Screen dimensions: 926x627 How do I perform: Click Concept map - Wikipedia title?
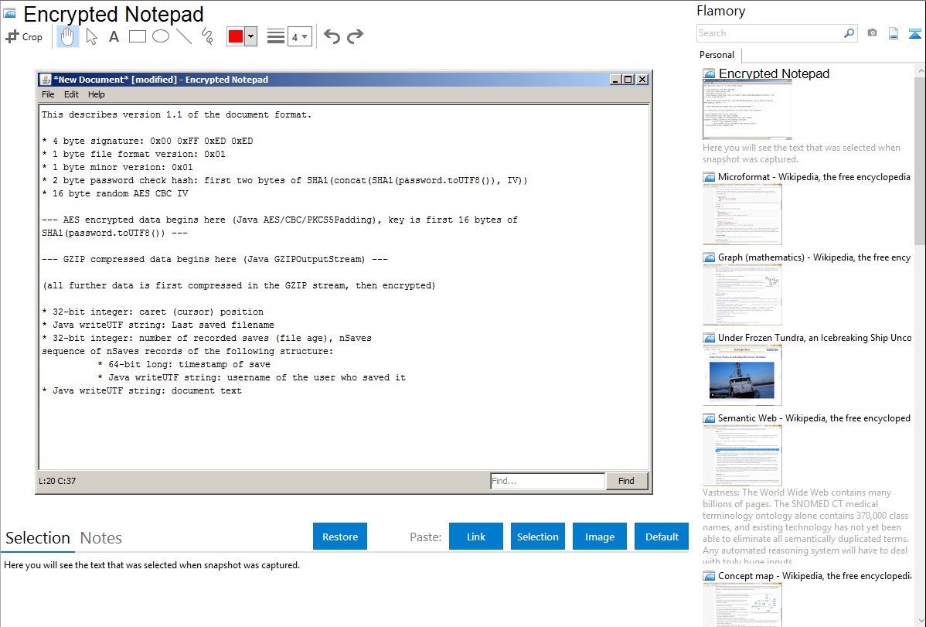(x=814, y=575)
